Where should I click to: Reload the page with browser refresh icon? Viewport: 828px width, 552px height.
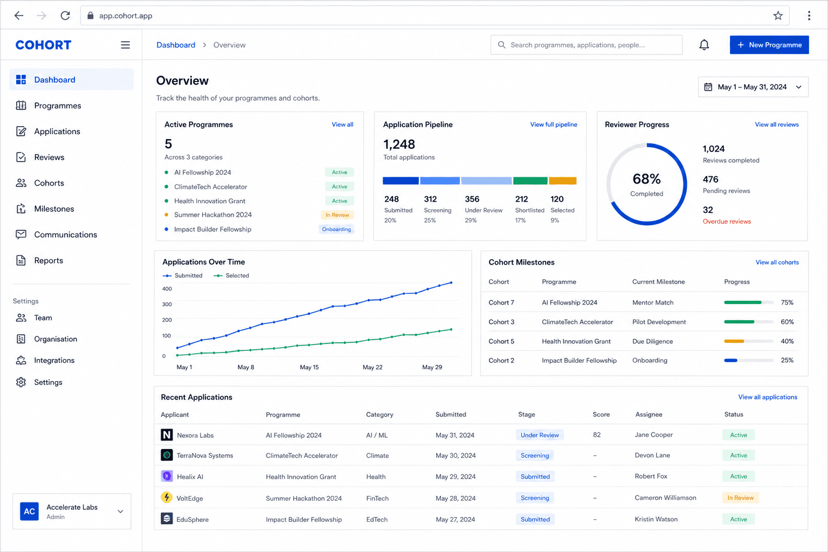pyautogui.click(x=65, y=16)
